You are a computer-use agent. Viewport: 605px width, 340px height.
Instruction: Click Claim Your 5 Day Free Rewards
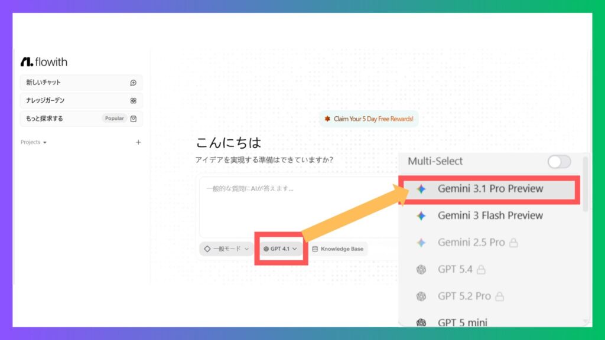click(x=369, y=119)
